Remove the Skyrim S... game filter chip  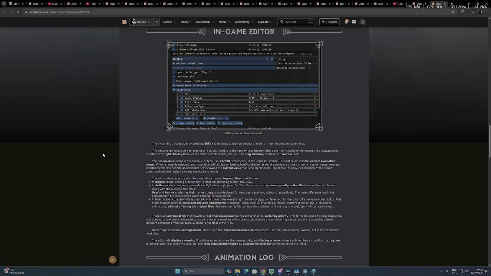click(157, 22)
